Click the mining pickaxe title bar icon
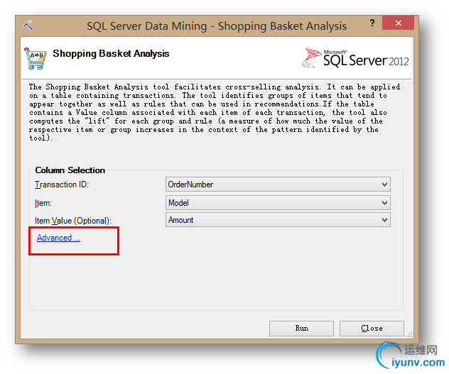The width and height of the screenshot is (449, 374). 28,25
